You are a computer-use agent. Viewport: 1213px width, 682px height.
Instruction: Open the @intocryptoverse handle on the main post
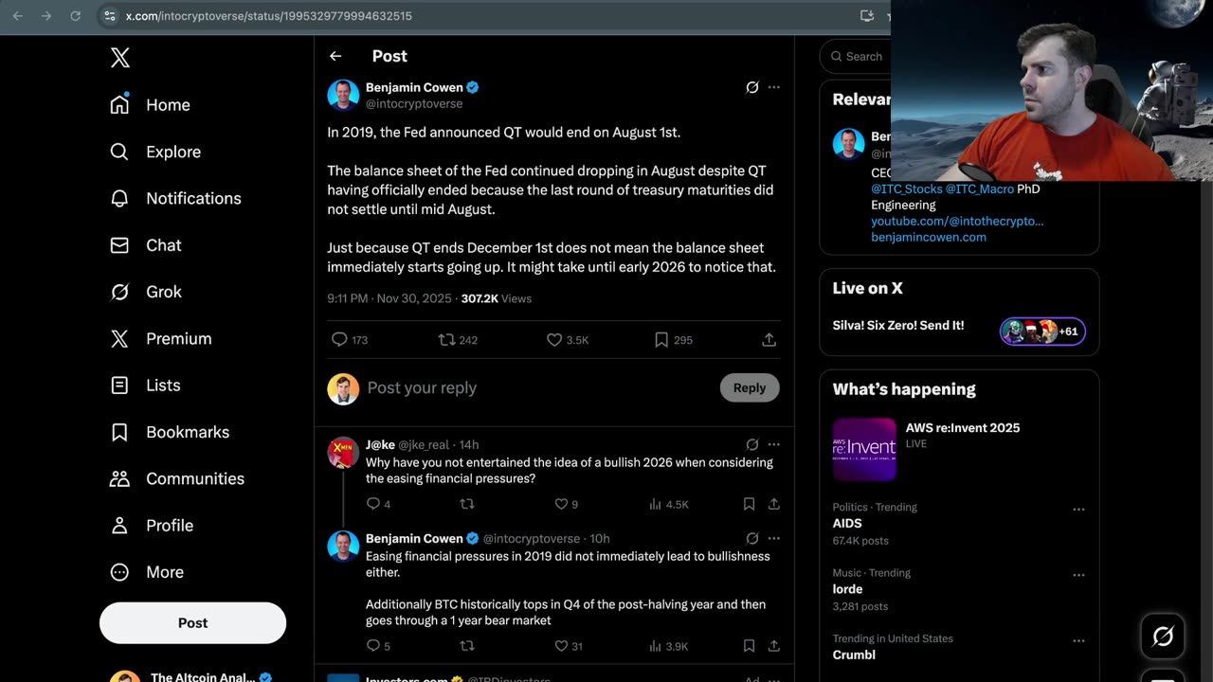[x=414, y=103]
